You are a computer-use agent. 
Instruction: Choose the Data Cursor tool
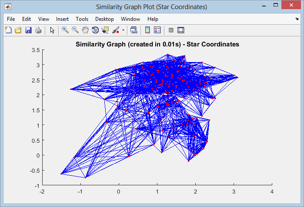pyautogui.click(x=105, y=30)
